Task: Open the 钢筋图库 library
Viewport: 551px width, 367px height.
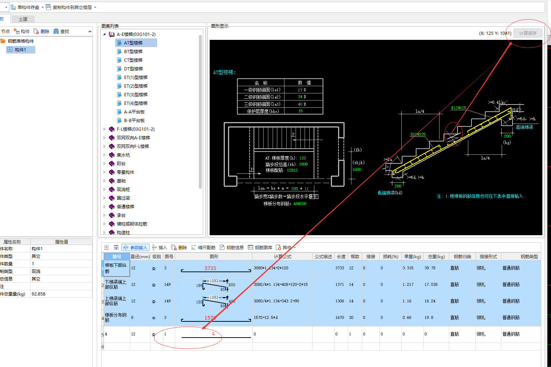Action: (260, 247)
